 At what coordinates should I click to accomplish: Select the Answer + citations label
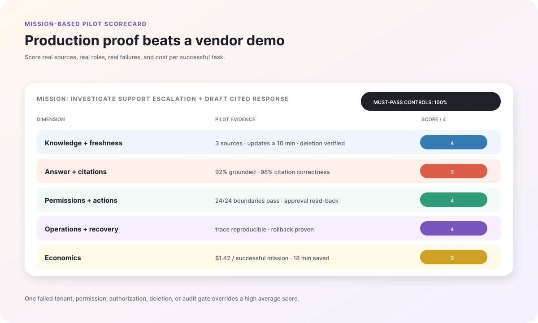[x=76, y=172]
